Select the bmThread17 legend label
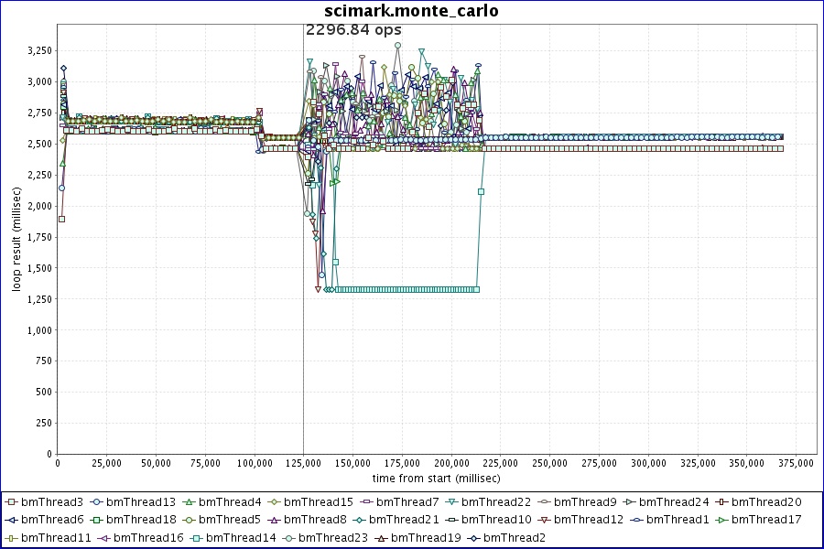Image resolution: width=824 pixels, height=549 pixels. click(767, 520)
